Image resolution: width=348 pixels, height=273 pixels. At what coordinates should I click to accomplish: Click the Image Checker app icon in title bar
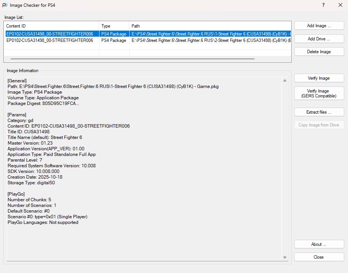(x=5, y=5)
